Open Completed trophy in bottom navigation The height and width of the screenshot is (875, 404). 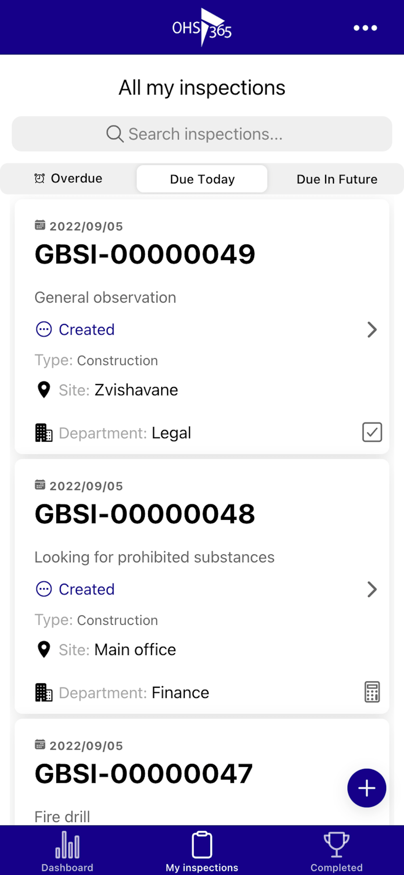point(336,851)
